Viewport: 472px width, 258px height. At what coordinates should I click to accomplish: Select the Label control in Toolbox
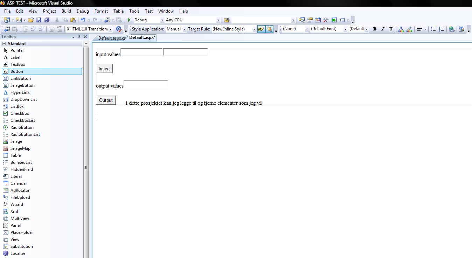coord(42,57)
